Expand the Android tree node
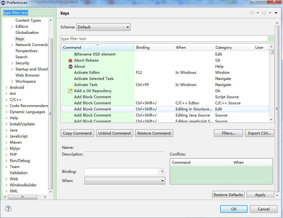 (x=7, y=88)
